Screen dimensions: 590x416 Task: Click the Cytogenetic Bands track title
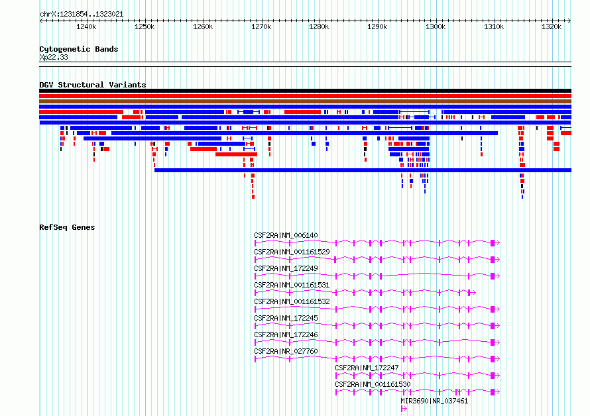(x=79, y=49)
